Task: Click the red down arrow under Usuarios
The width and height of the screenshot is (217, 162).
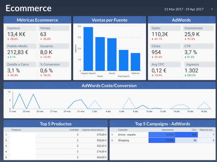Action: [41, 57]
